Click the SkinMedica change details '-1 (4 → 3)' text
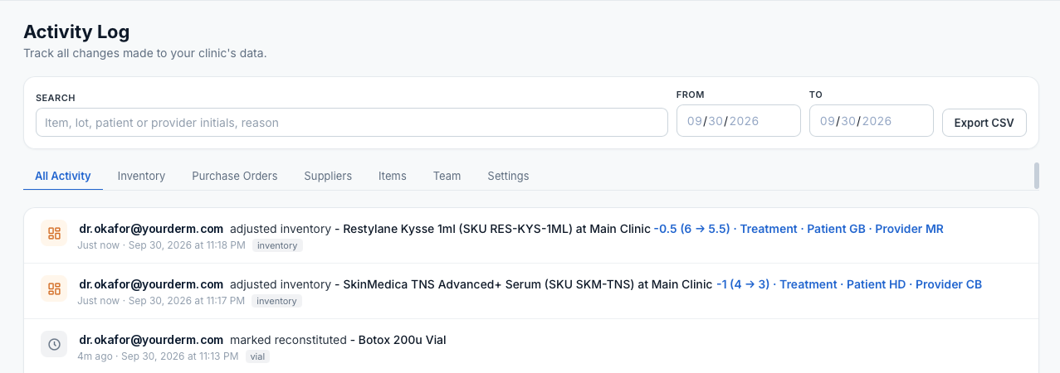 tap(743, 284)
